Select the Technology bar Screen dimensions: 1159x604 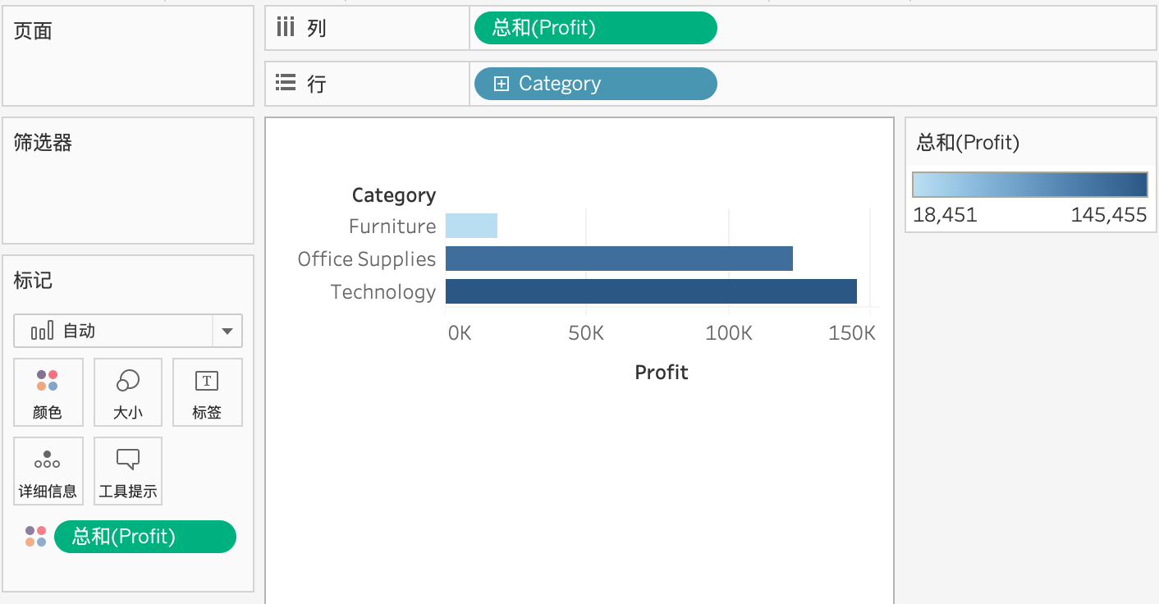coord(651,291)
